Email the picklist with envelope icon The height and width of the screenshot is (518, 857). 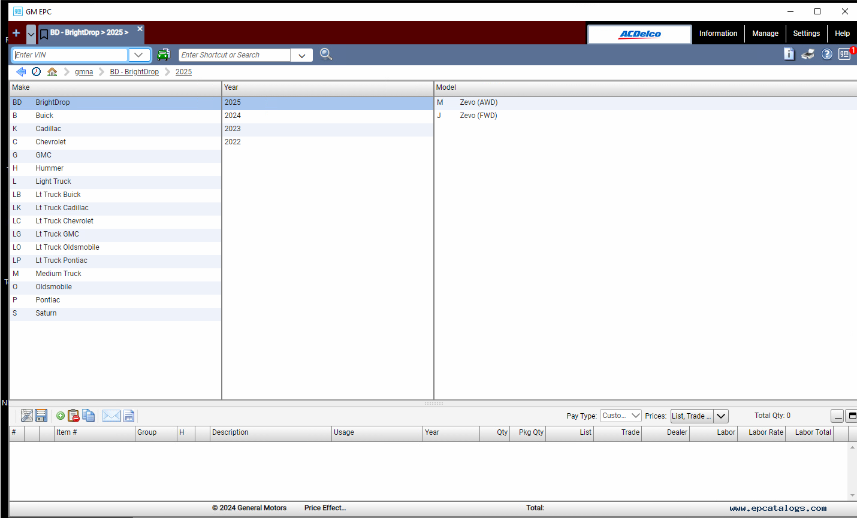[111, 416]
